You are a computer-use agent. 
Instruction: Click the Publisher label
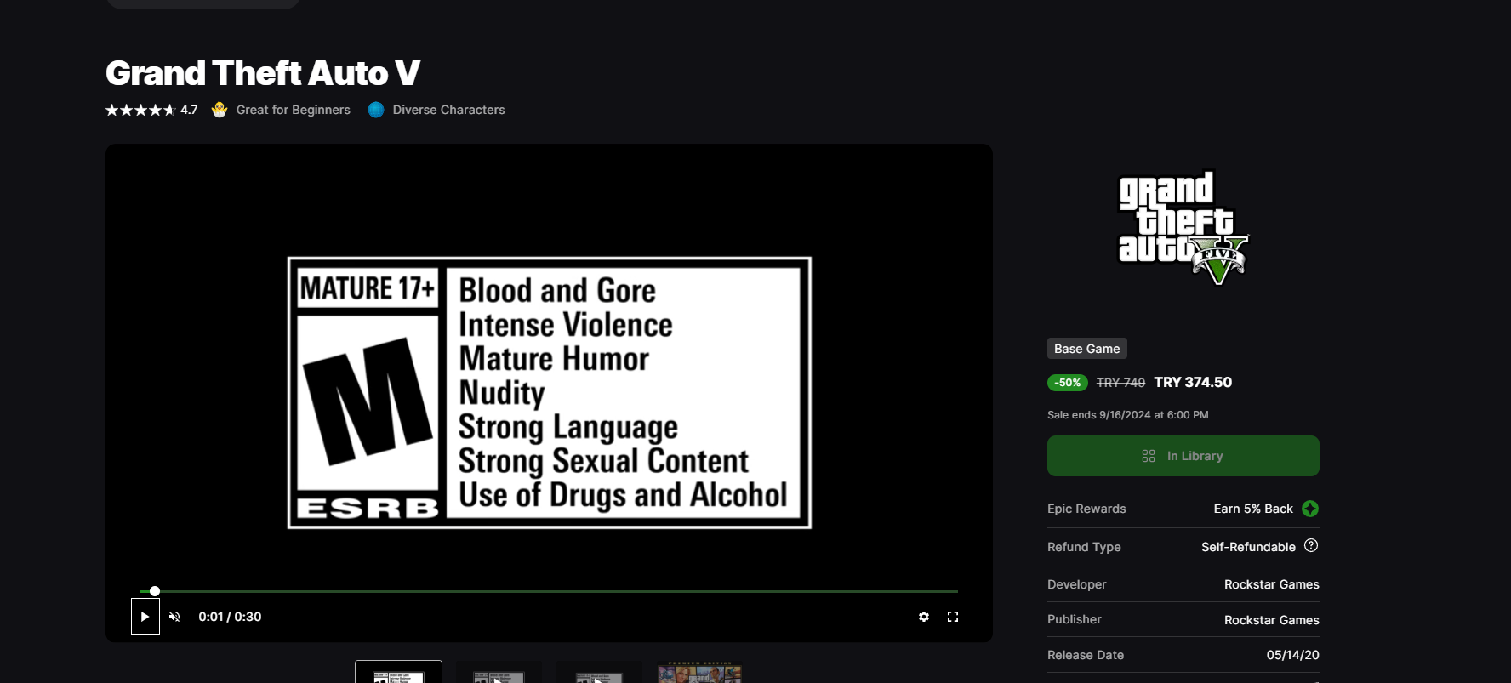coord(1075,619)
